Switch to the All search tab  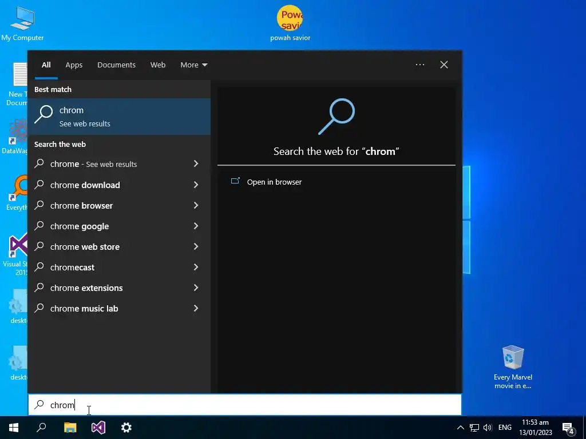click(x=46, y=65)
